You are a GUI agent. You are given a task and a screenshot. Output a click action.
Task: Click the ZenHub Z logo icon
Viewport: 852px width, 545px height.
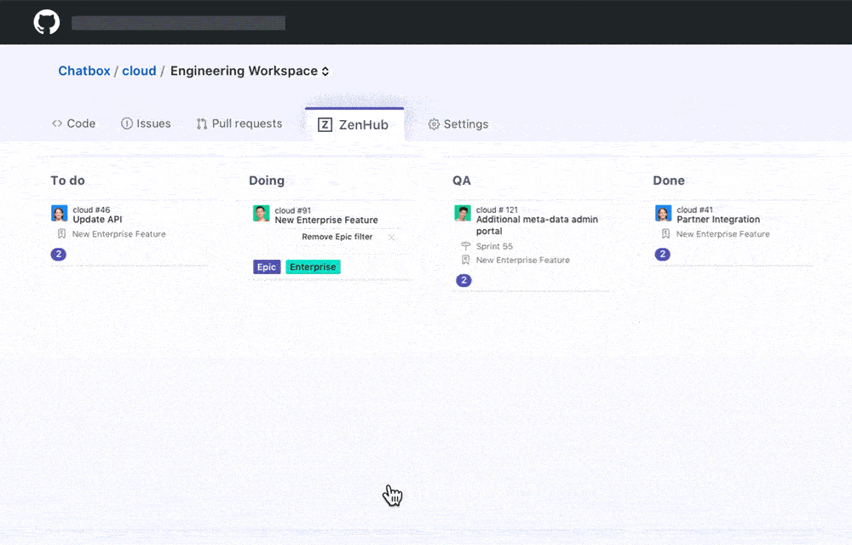(x=325, y=125)
